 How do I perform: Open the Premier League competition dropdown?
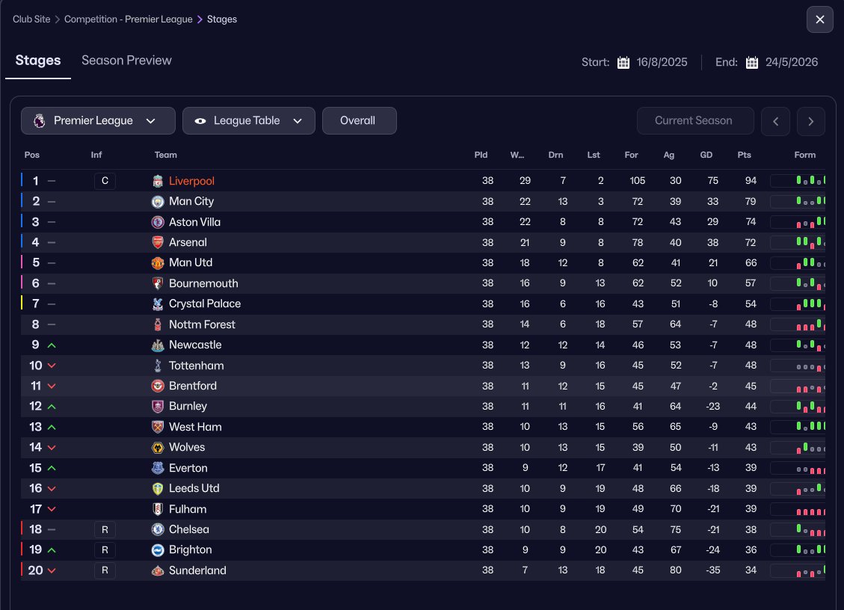[98, 120]
